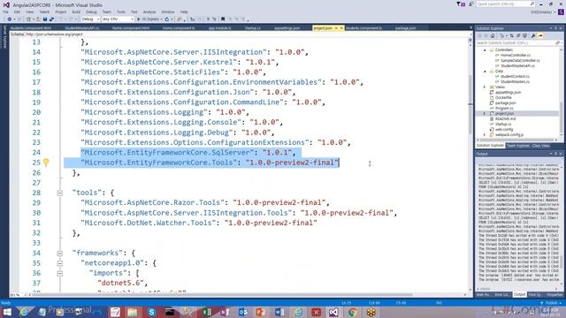
Task: Click the feedback icon beside Quick Launch
Action: click(470, 4)
